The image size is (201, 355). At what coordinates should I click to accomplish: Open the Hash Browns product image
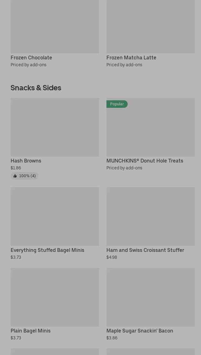[x=55, y=127]
